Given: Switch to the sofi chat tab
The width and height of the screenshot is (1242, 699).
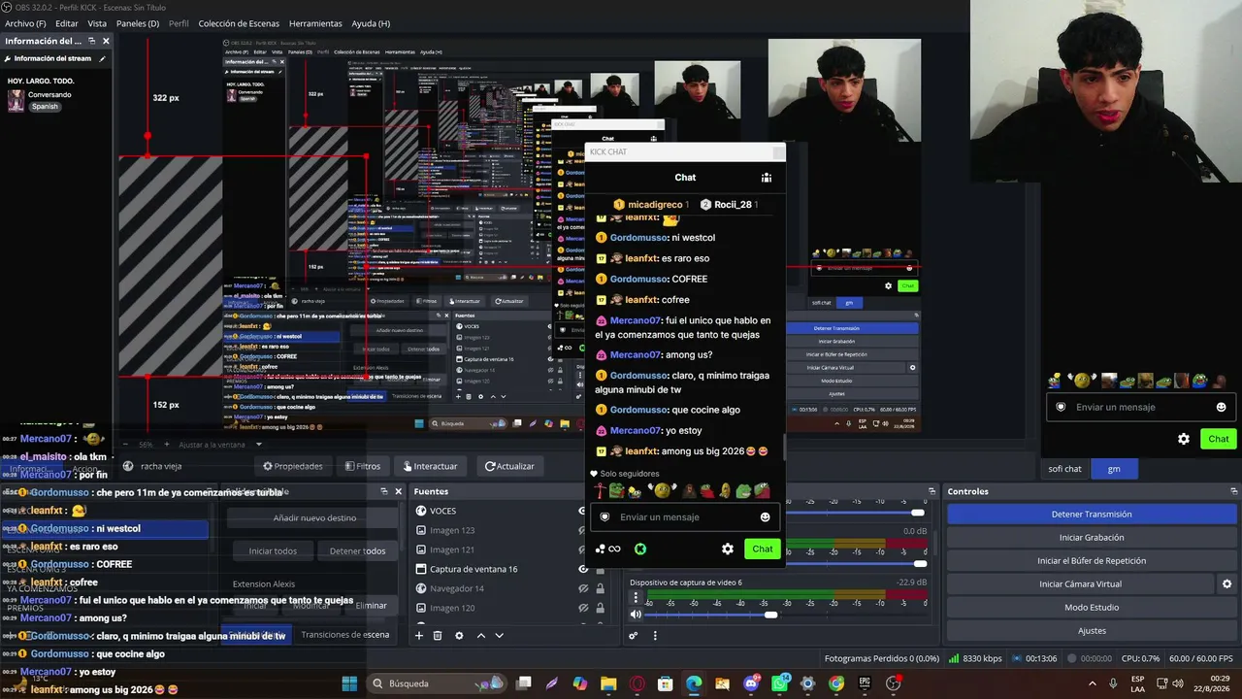Looking at the screenshot, I should pos(1064,469).
